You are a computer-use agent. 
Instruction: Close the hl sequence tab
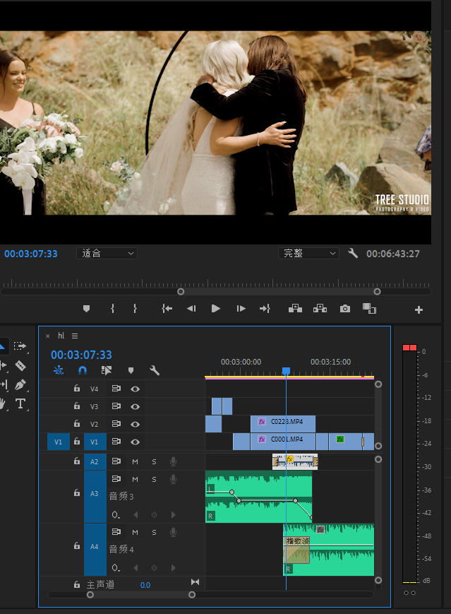point(48,336)
